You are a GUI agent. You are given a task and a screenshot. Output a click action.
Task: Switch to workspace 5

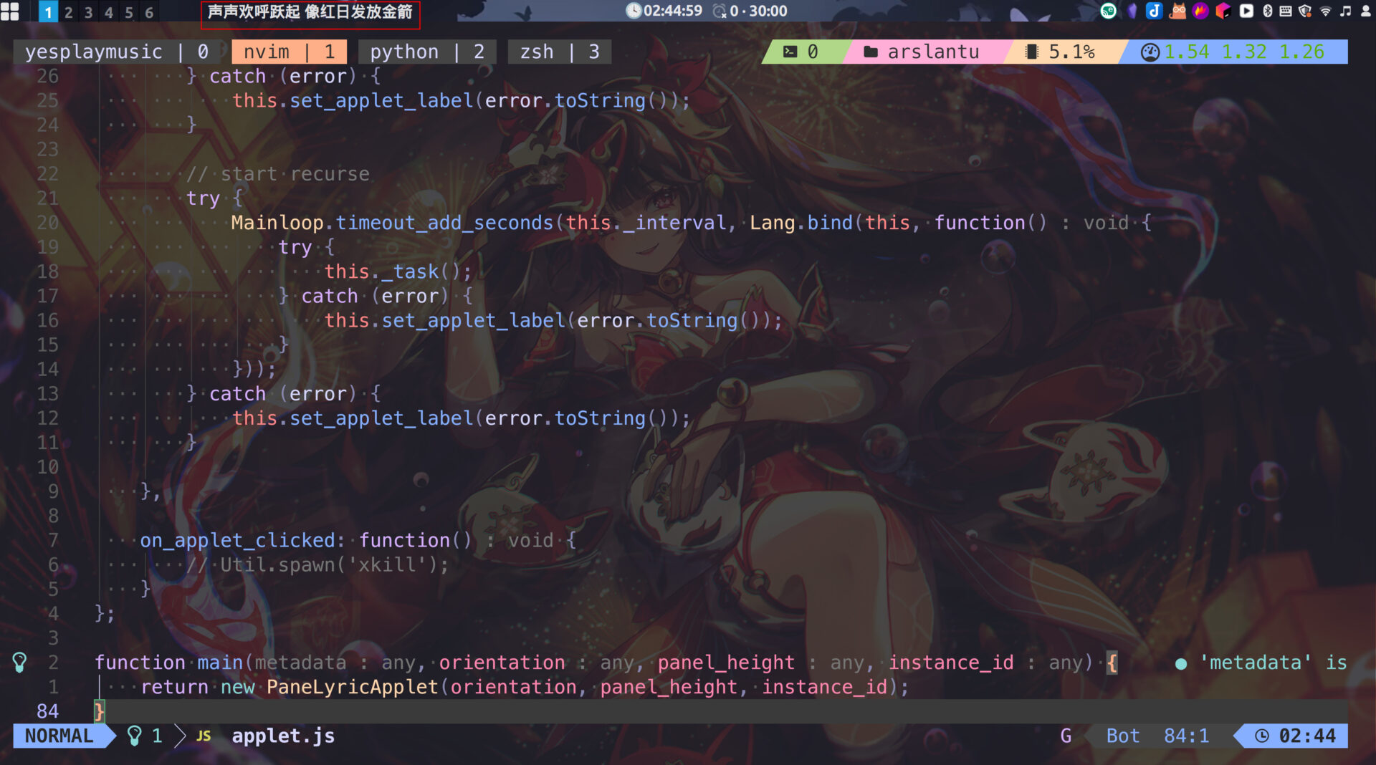(129, 11)
